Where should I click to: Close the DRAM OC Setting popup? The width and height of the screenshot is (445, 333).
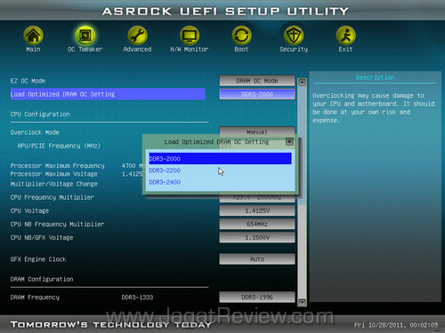coord(289,141)
